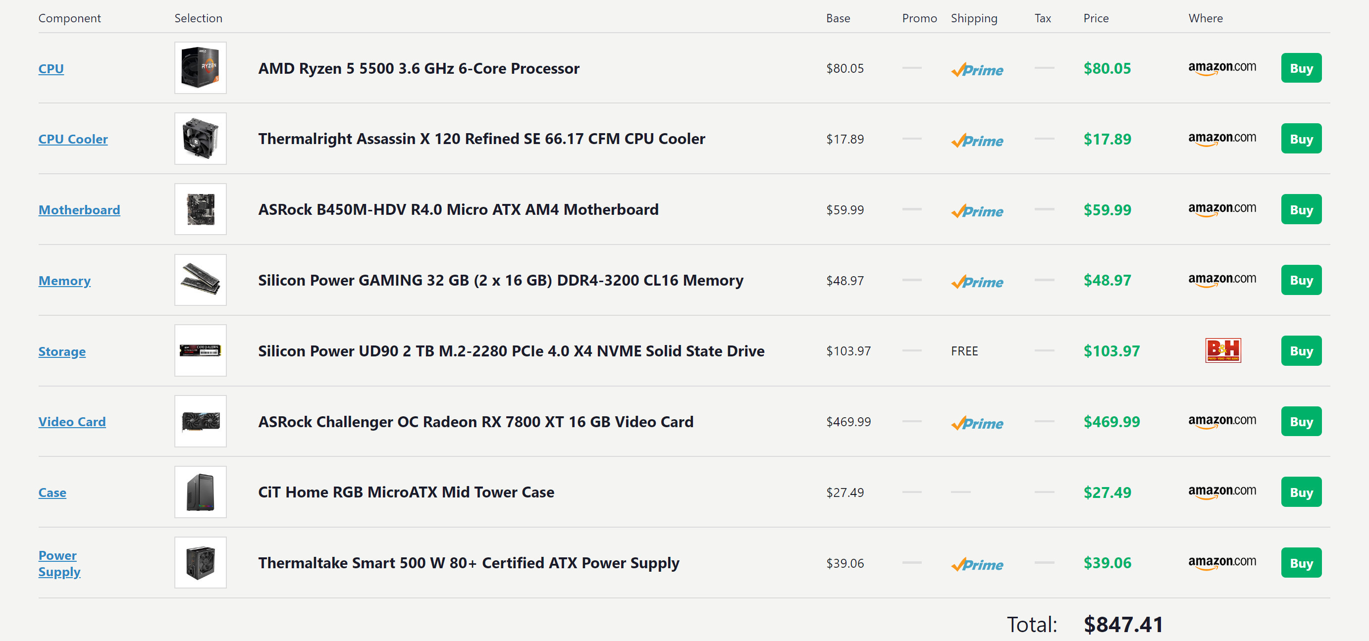Open Silicon Power GAMING 32 GB product name

[501, 280]
